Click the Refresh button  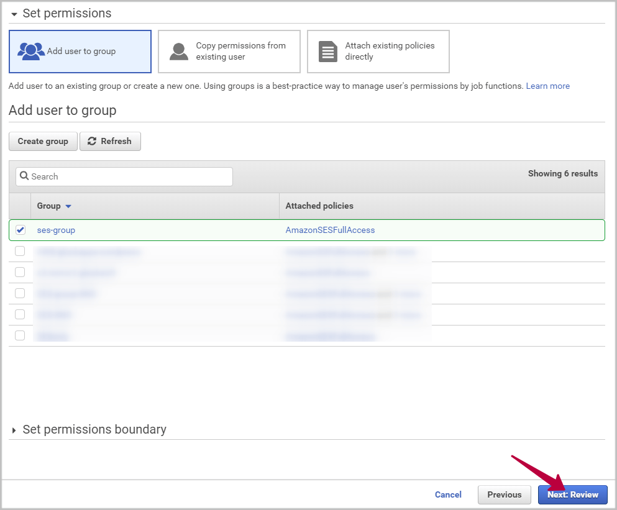tap(110, 141)
